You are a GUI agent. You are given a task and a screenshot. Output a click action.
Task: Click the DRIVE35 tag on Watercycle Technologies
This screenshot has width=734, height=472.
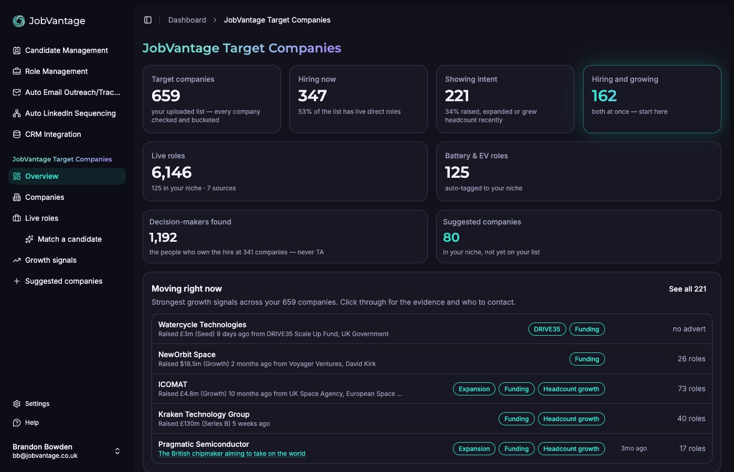pyautogui.click(x=547, y=329)
